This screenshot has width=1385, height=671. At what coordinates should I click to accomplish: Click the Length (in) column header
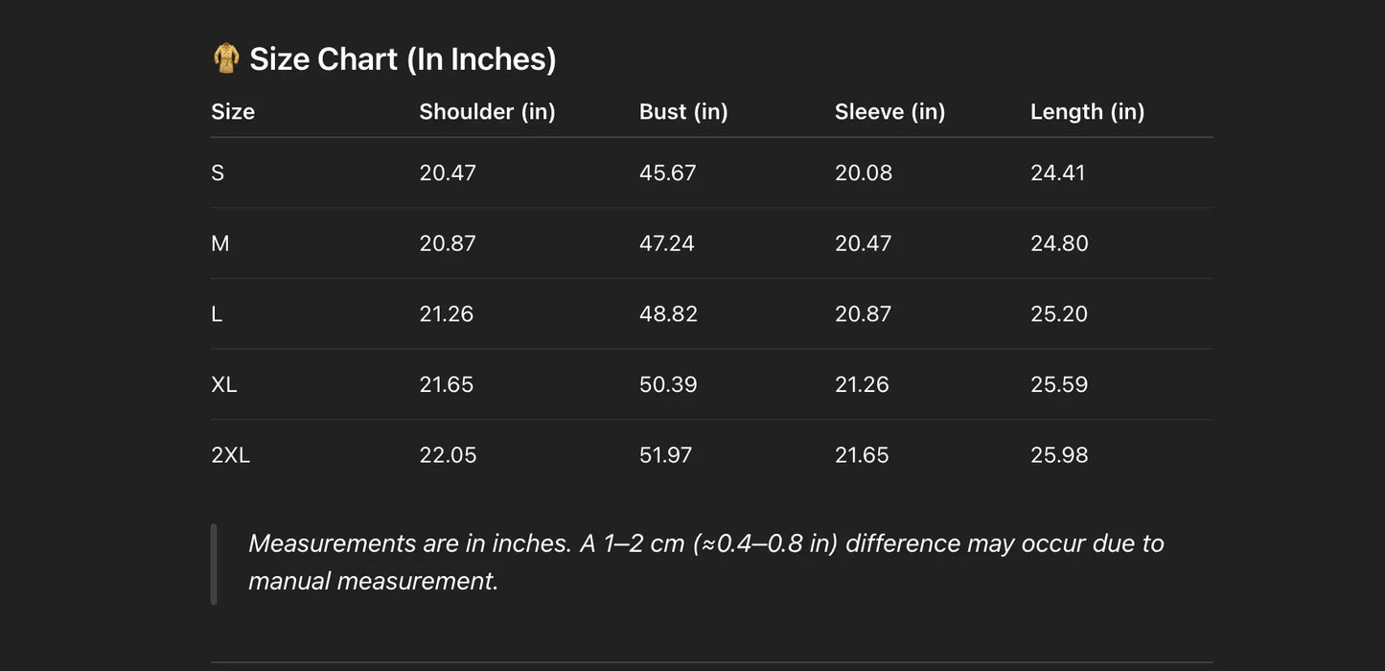pos(1087,112)
